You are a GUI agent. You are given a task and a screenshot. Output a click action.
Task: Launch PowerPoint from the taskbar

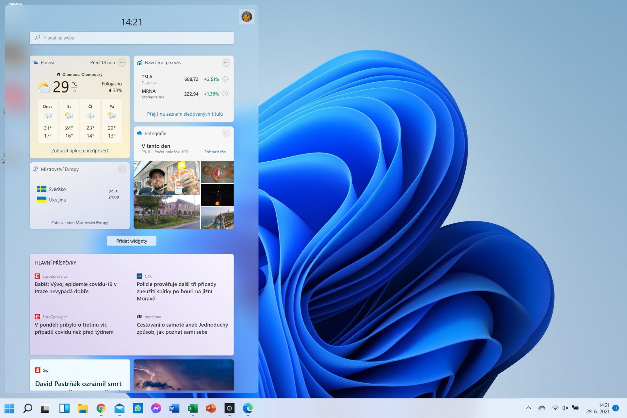211,408
